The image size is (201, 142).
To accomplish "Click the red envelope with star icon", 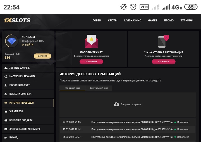I will pyautogui.click(x=91, y=41).
